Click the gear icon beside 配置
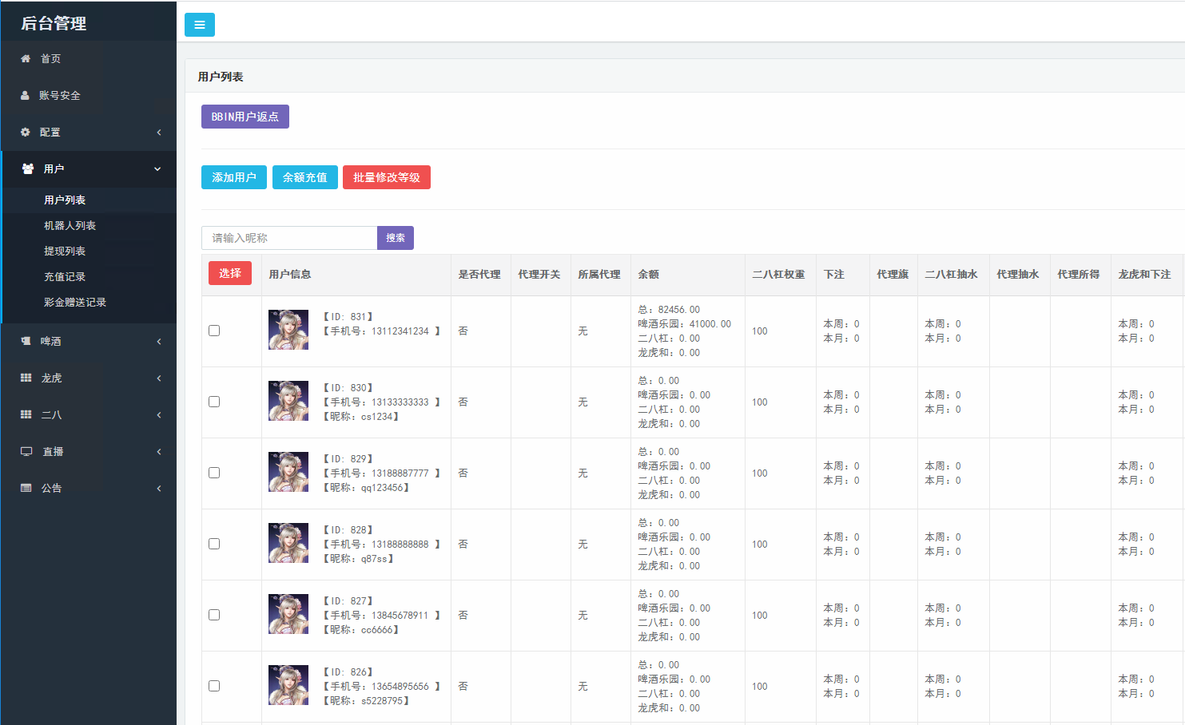 pos(25,132)
